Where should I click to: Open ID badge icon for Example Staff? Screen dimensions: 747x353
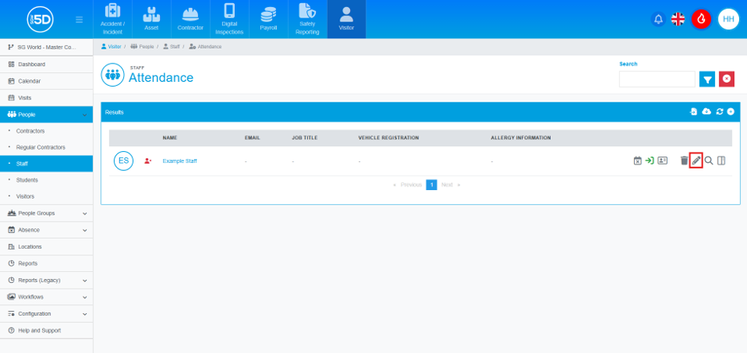(x=662, y=161)
